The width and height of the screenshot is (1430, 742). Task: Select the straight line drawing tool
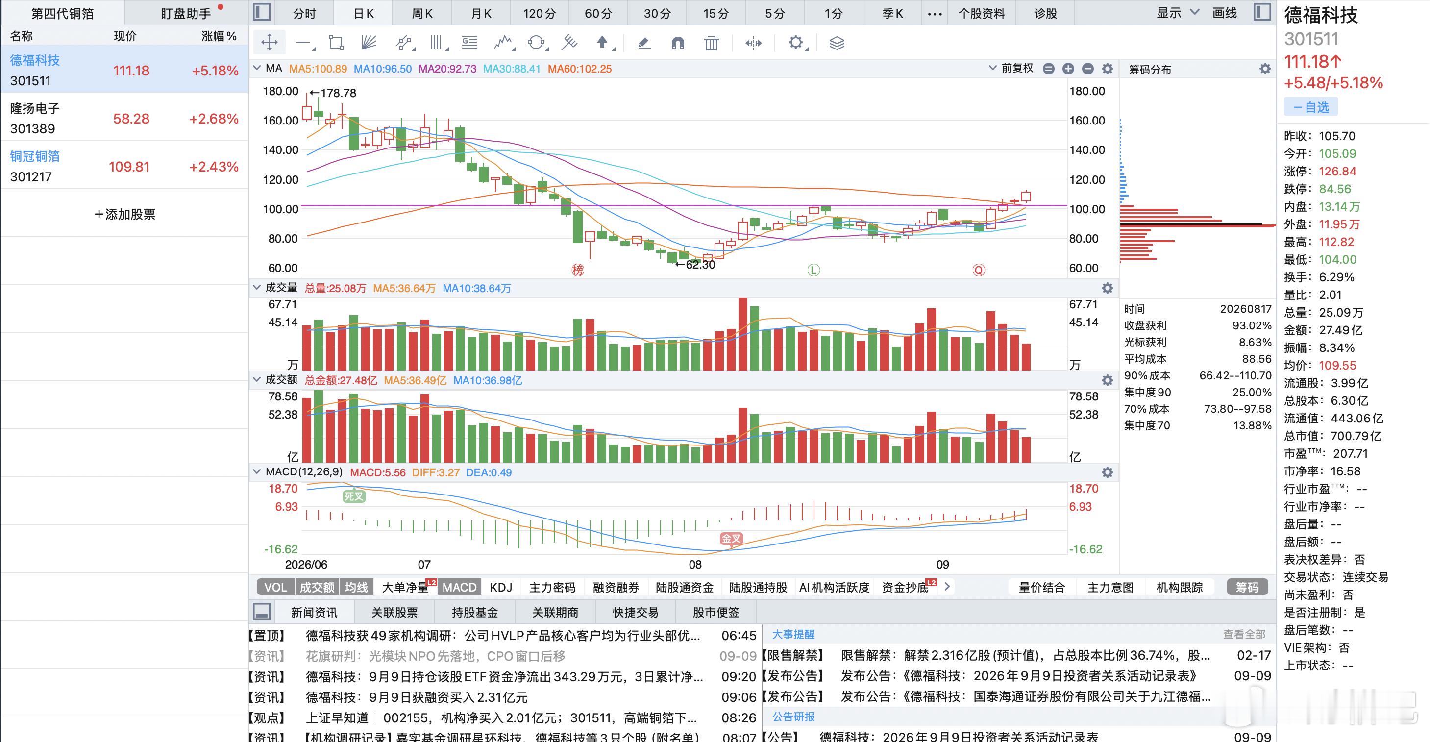point(304,43)
